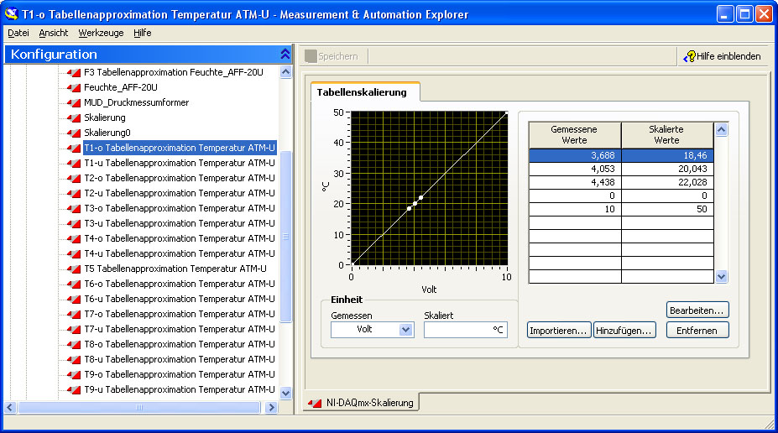Click the icon beside T8-o Tabellenapproximation entry
This screenshot has width=778, height=433.
coord(73,345)
